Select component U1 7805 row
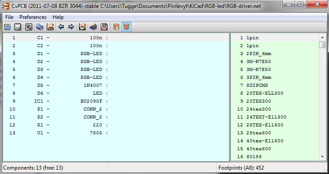 click(117, 133)
